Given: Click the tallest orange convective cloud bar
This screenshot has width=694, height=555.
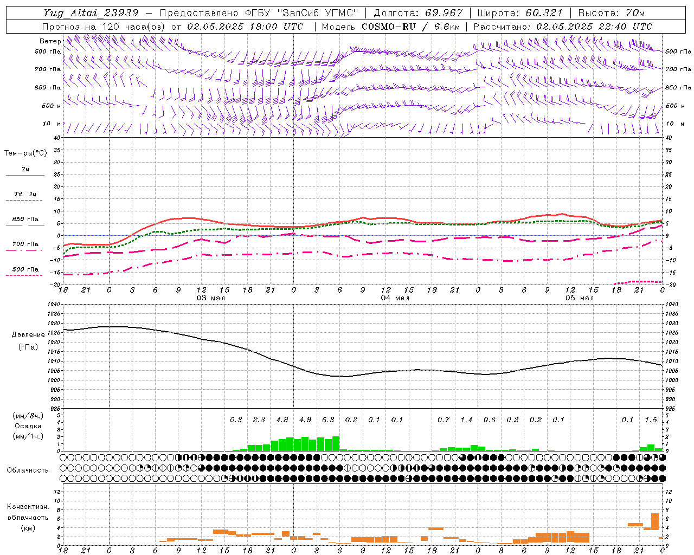Looking at the screenshot, I should (655, 521).
